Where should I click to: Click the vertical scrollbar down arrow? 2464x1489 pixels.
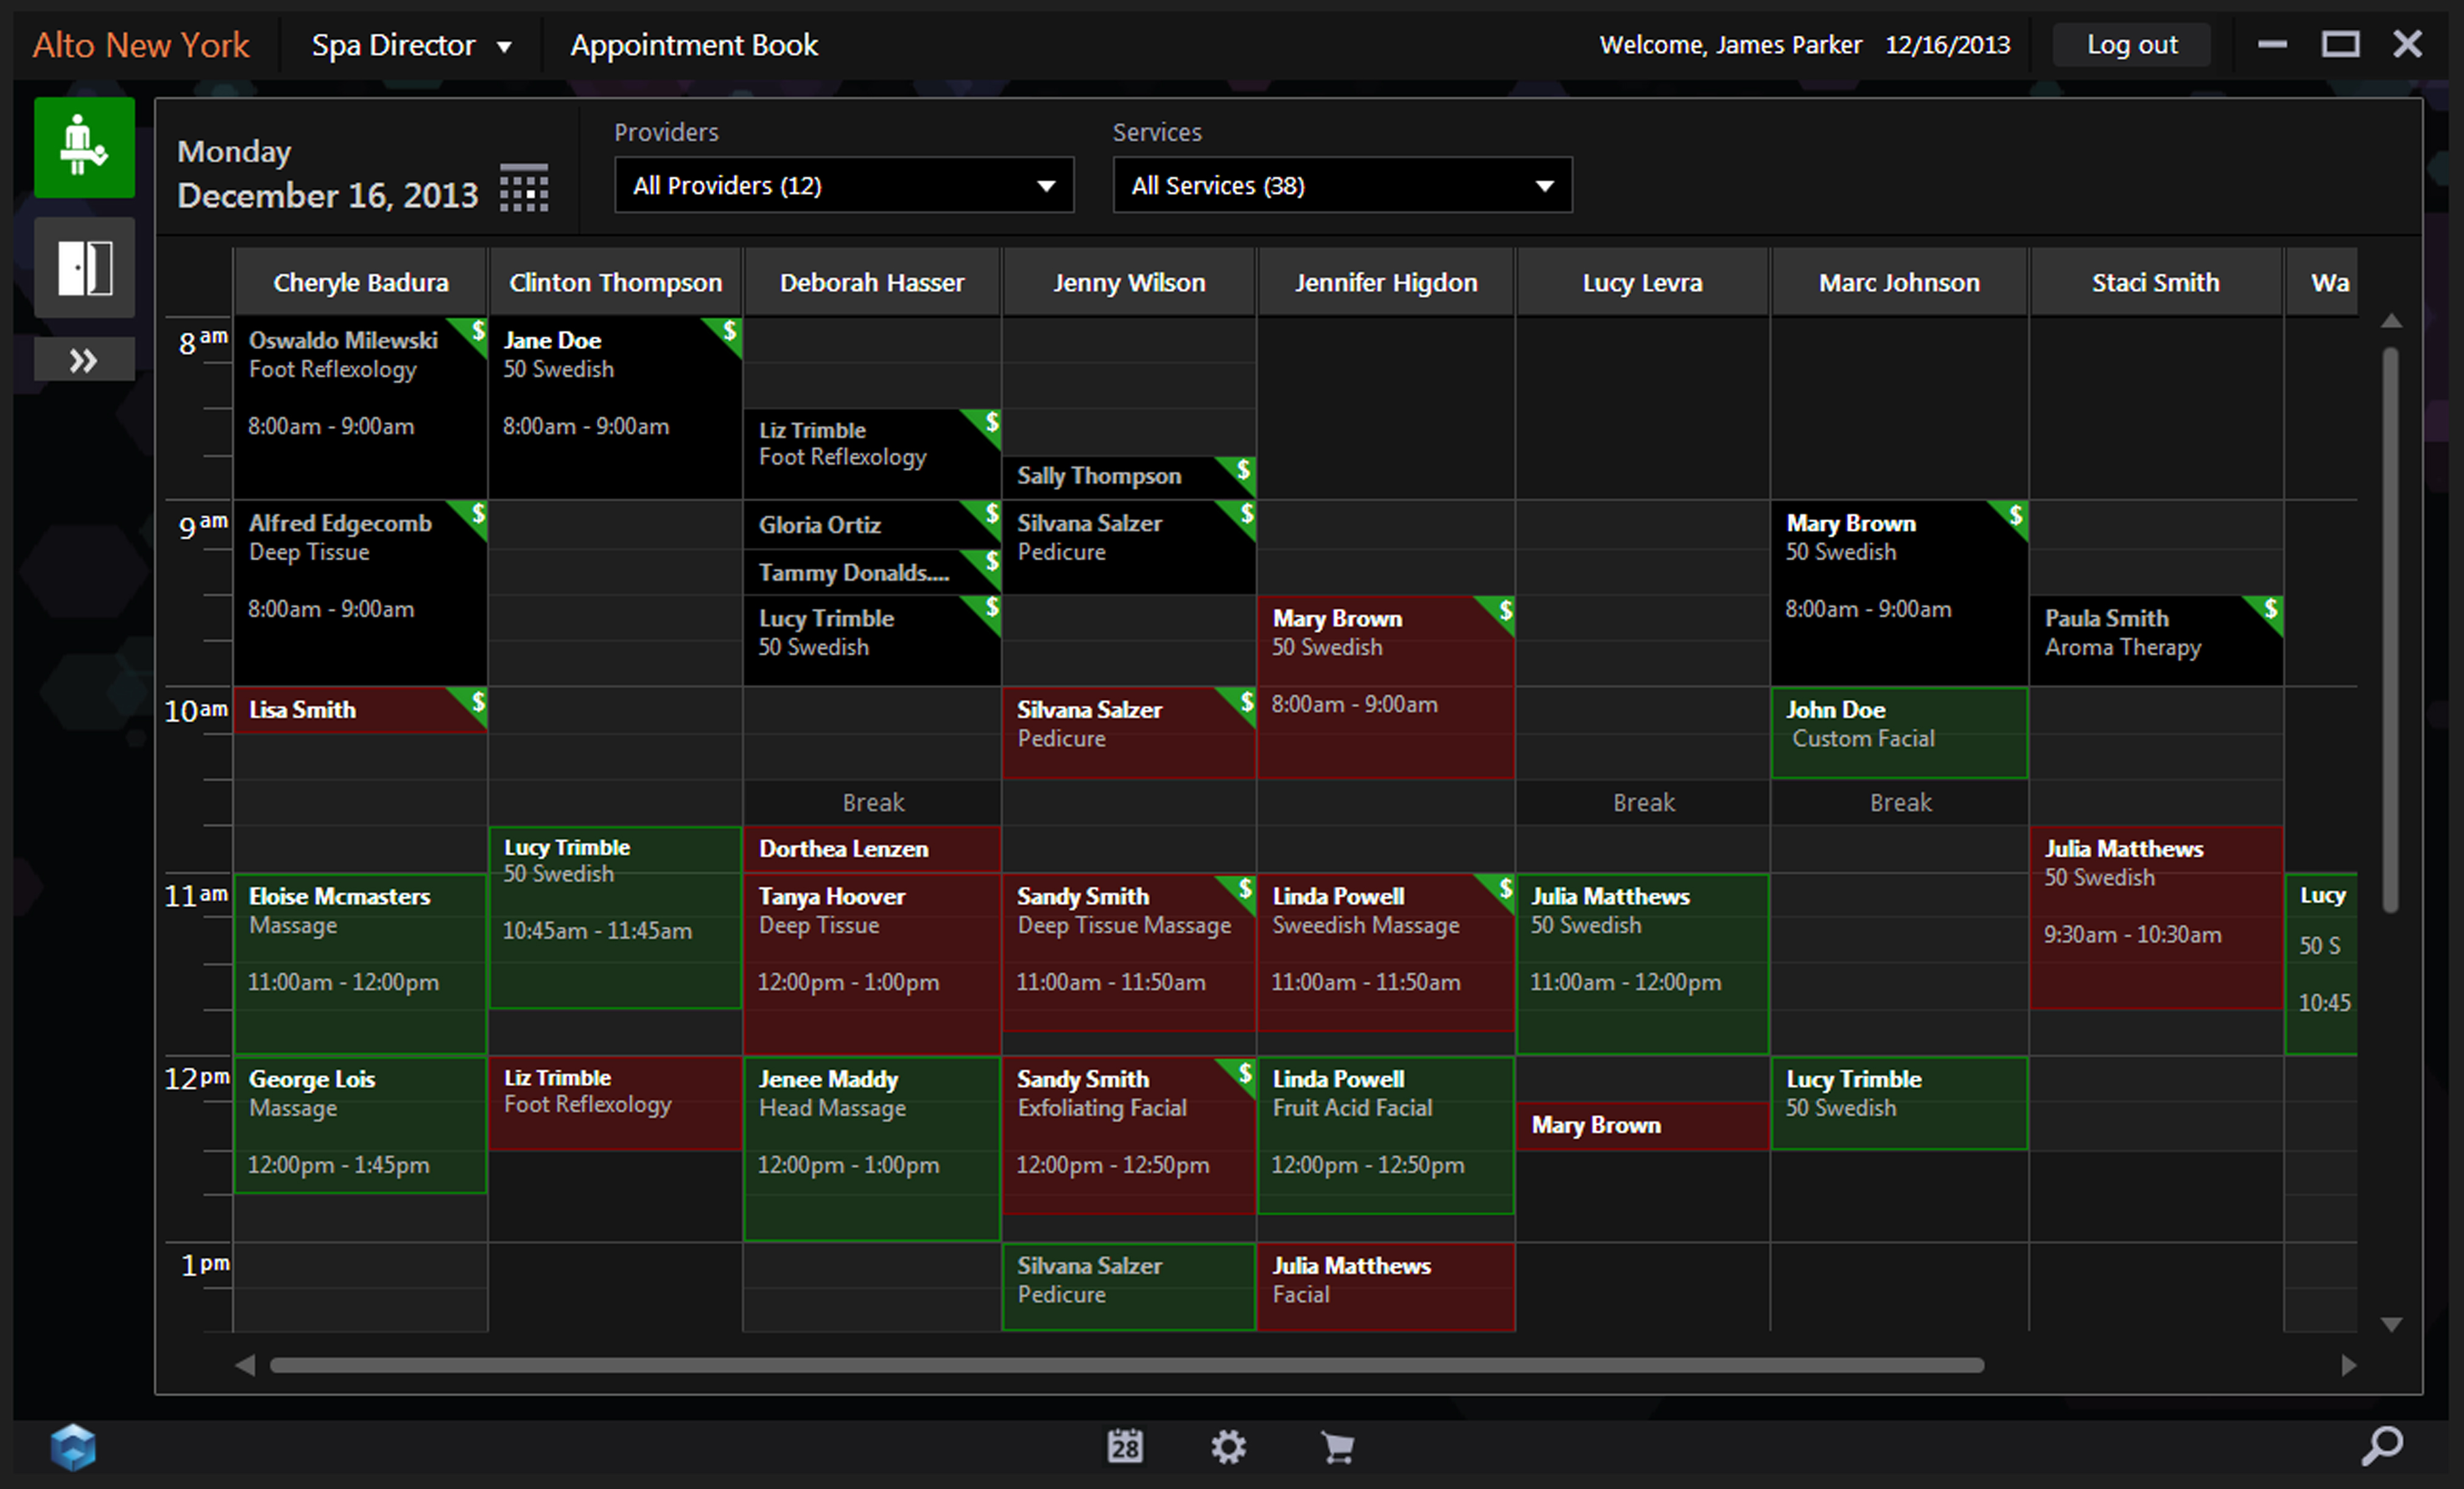(2391, 1325)
